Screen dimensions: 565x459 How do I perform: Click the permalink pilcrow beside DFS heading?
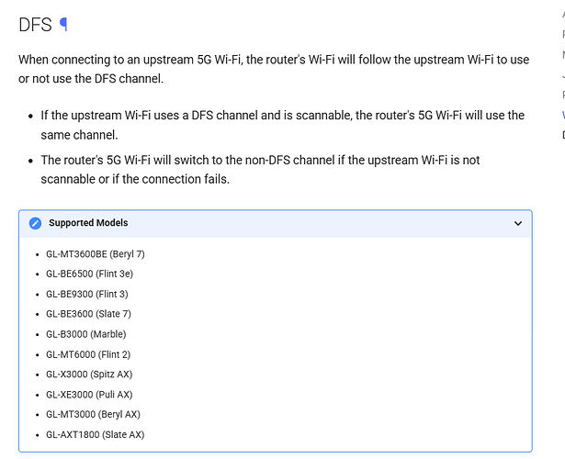pyautogui.click(x=63, y=25)
